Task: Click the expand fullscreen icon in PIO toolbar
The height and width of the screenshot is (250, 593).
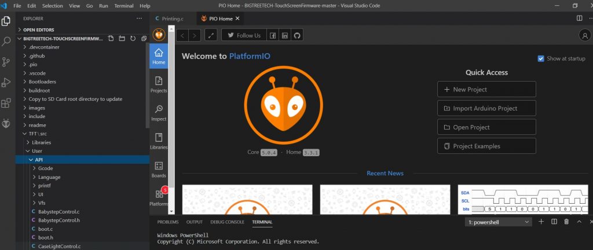Action: 211,35
